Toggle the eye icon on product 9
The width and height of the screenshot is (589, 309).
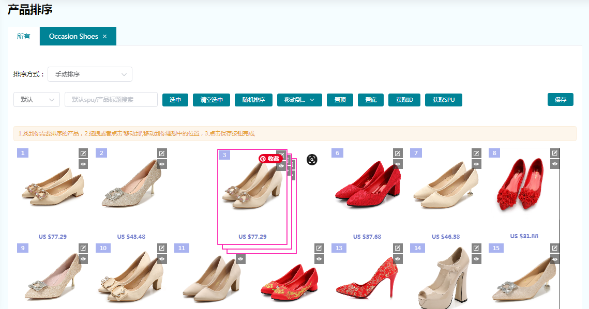point(83,259)
